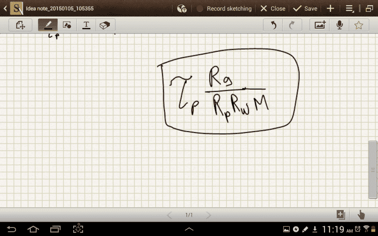Viewport: 378px width, 236px height.
Task: Tap the S Note app logo
Action: tap(17, 8)
